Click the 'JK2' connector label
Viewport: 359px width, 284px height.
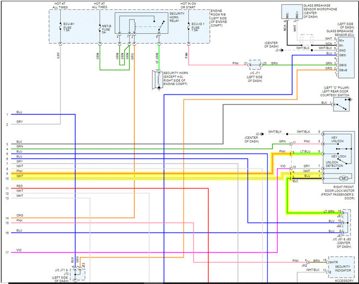[304, 265]
